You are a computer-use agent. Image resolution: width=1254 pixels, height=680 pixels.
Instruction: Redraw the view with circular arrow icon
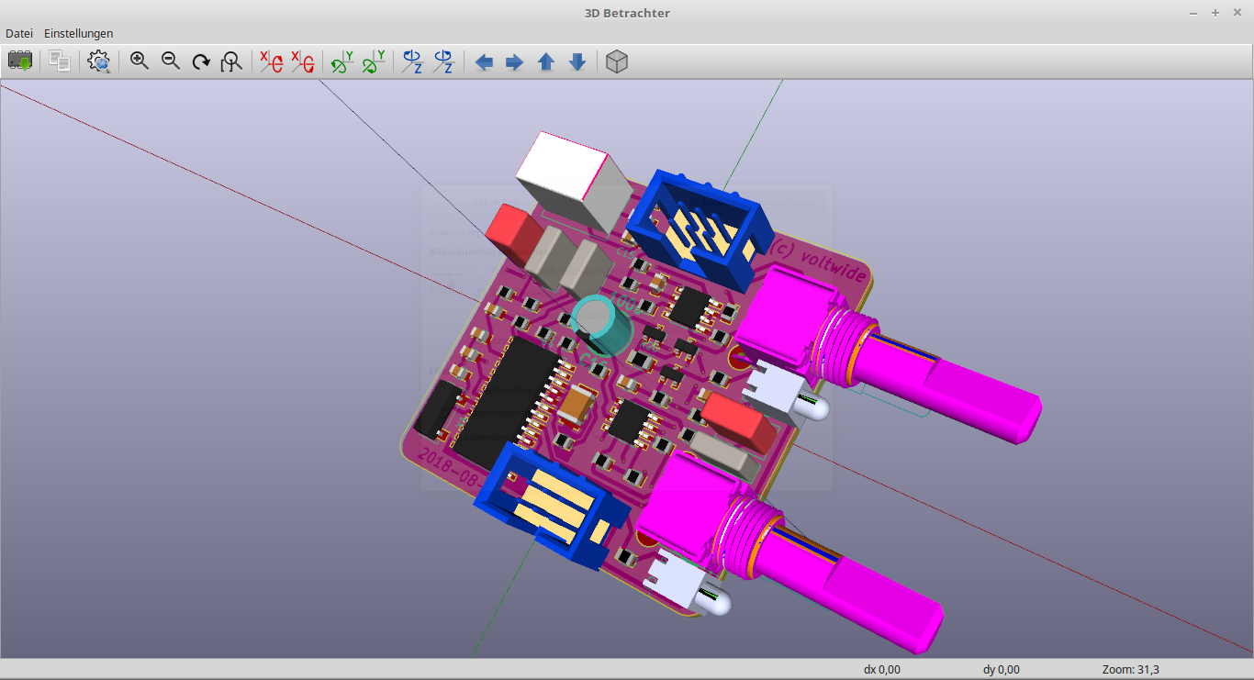tap(201, 61)
